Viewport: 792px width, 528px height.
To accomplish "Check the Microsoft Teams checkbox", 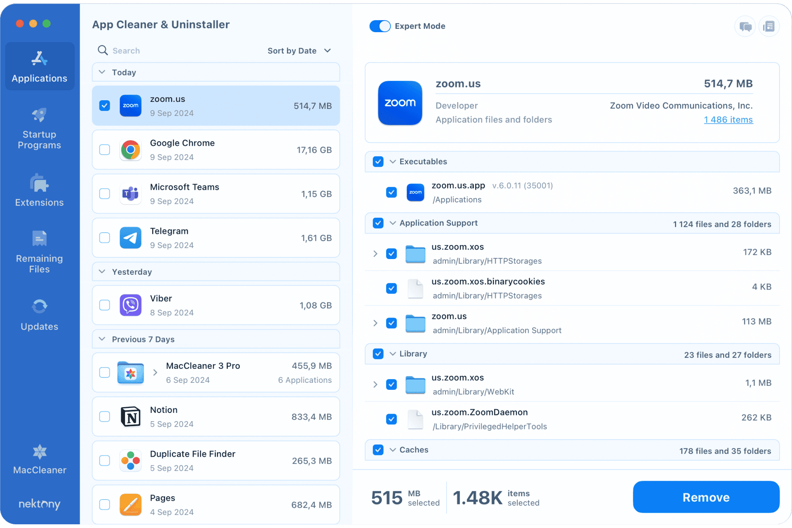I will (x=105, y=194).
